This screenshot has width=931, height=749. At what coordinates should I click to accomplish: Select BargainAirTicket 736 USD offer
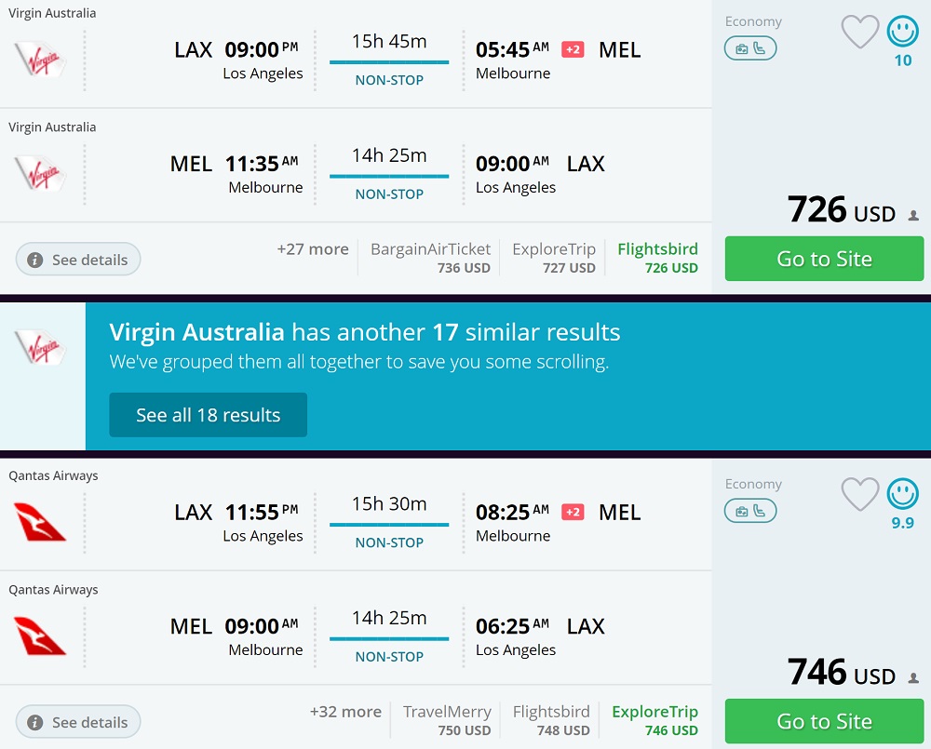pos(430,258)
